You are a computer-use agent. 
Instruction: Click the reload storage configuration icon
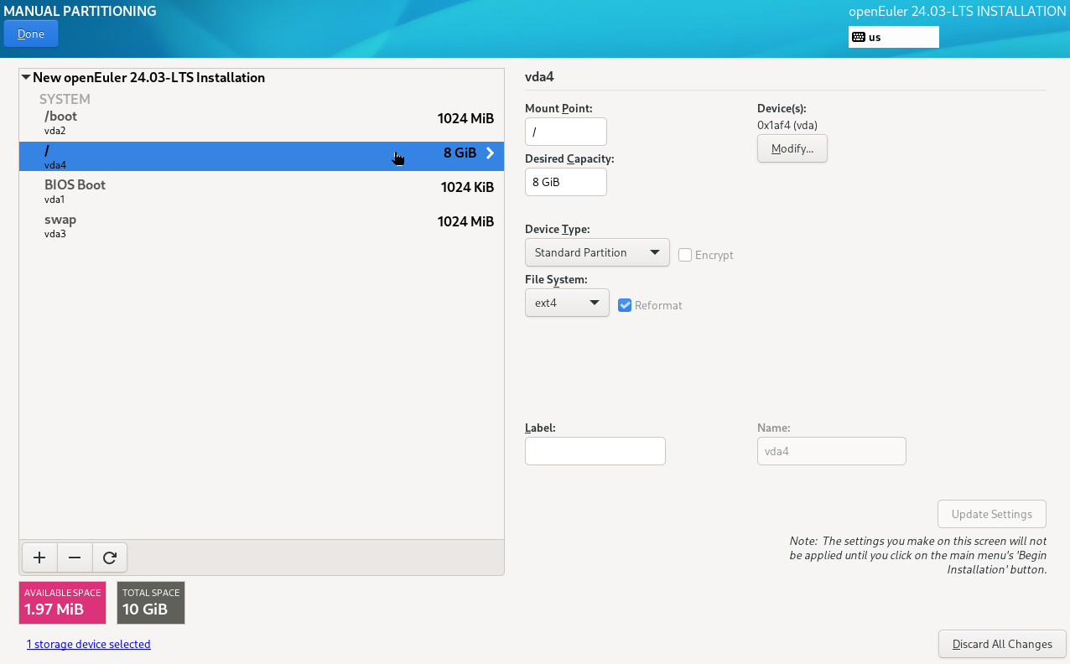[110, 558]
